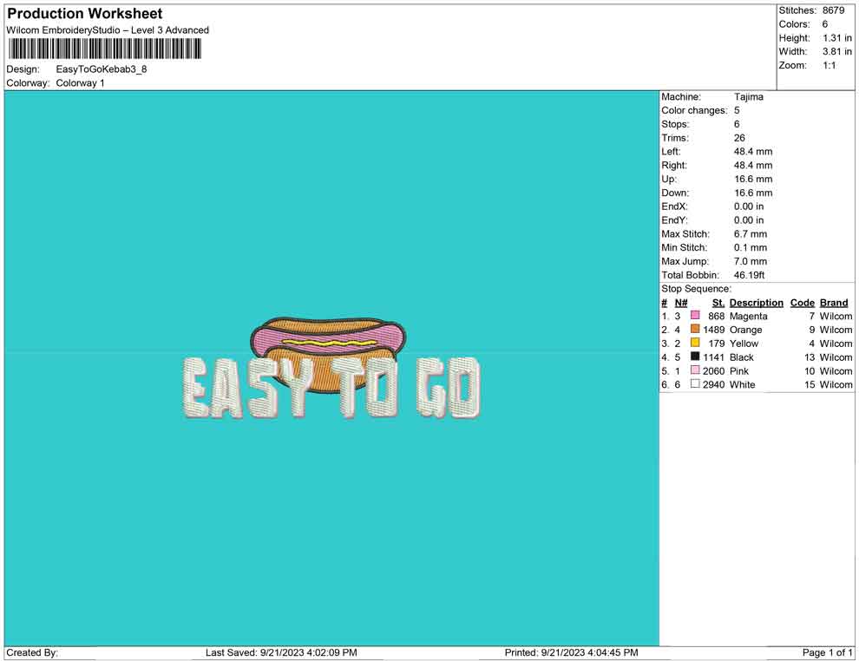
Task: Click the design name 'EasyToGoKebab3_8'
Action: pos(102,69)
